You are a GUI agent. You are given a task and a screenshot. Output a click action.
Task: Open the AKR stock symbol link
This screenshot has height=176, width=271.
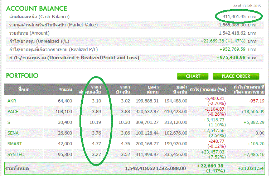coord(12,101)
